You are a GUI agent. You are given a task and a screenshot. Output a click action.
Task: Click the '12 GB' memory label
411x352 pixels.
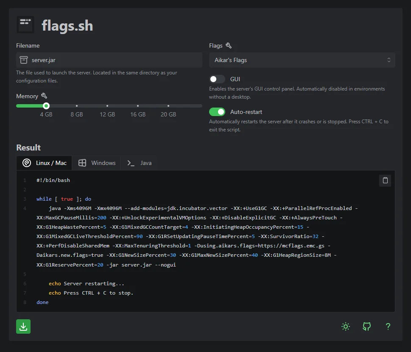pyautogui.click(x=107, y=114)
